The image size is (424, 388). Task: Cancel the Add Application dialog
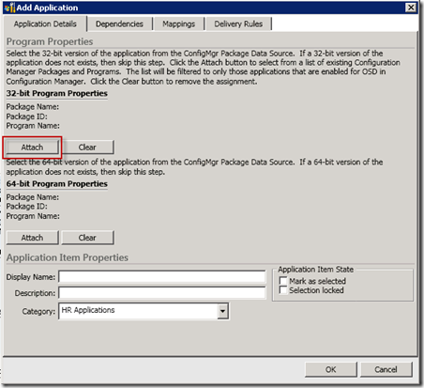[x=386, y=369]
